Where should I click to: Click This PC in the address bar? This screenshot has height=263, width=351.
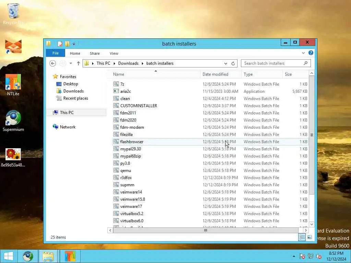click(x=104, y=63)
